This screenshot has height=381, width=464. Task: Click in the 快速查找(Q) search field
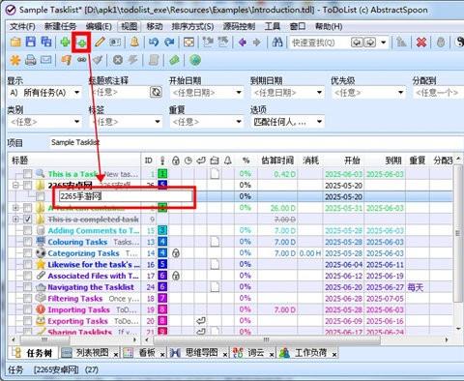(x=319, y=43)
